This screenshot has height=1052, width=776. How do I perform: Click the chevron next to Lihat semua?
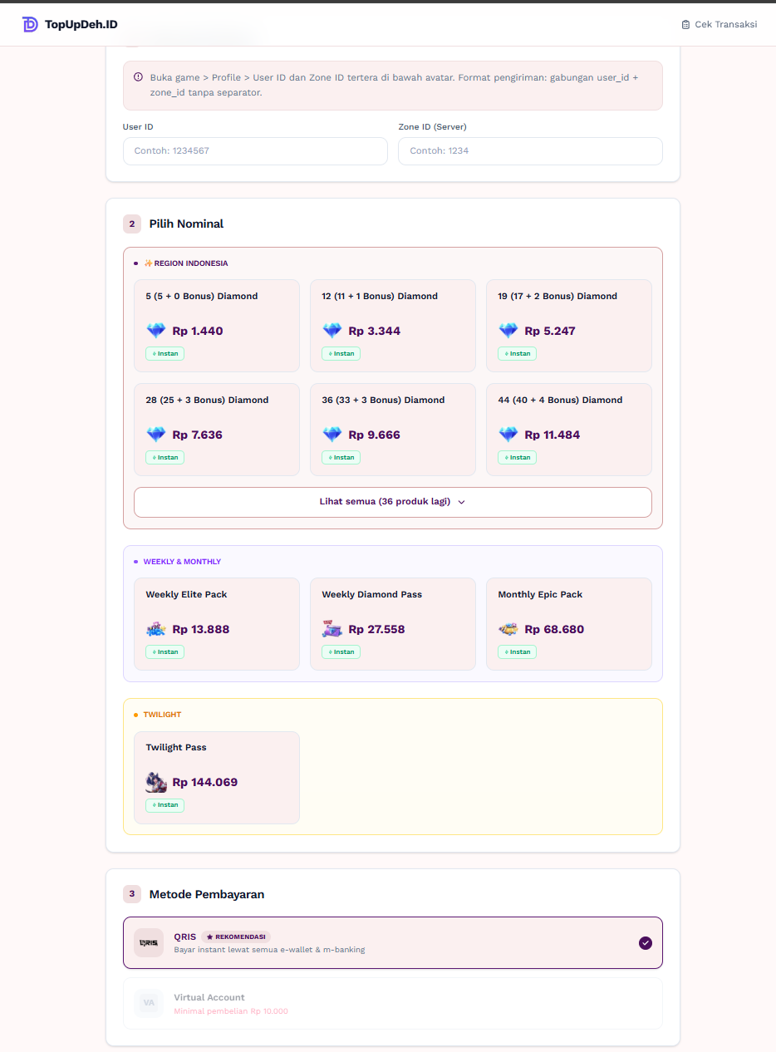462,502
